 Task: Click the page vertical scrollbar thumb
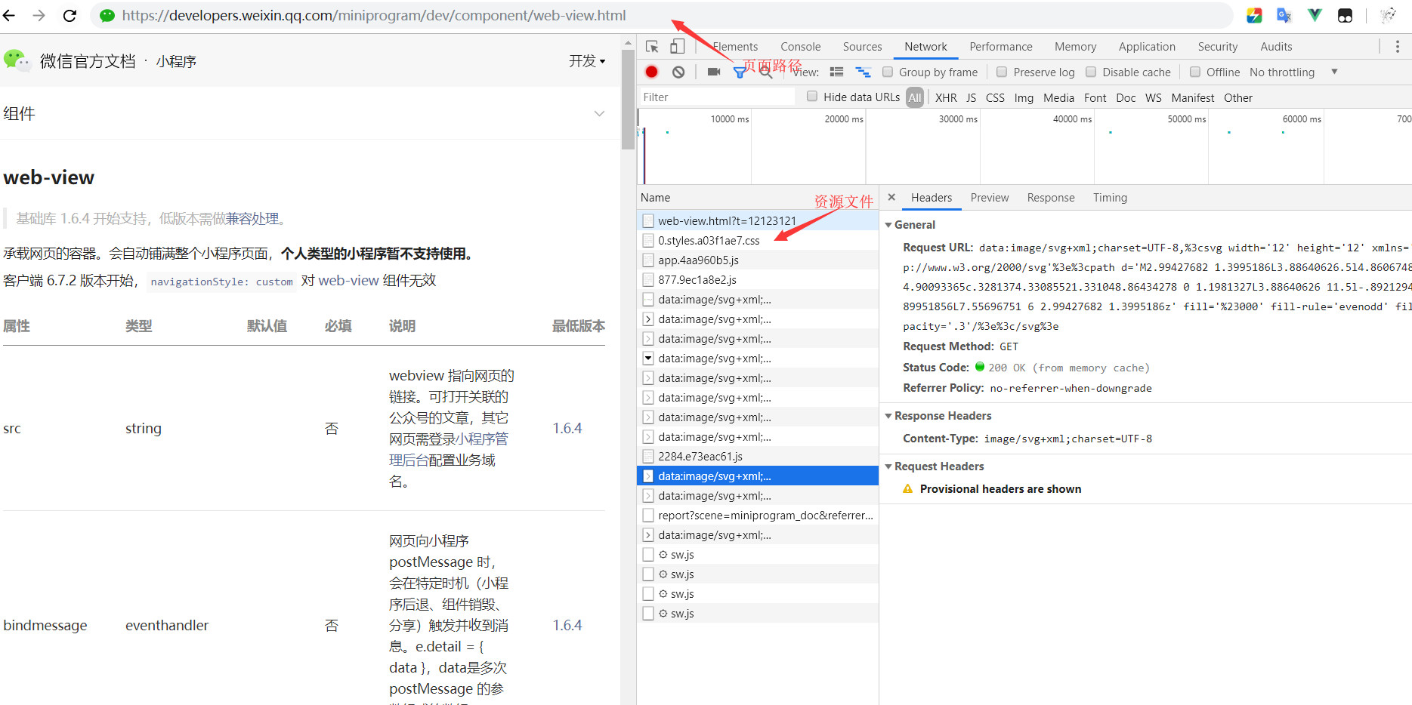click(628, 100)
